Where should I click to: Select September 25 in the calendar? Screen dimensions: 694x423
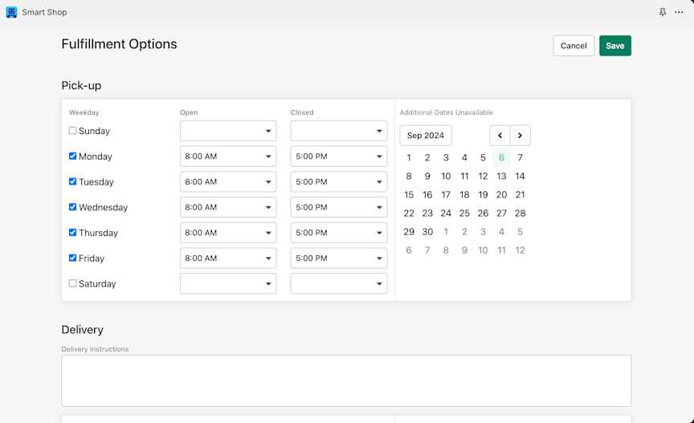(464, 214)
